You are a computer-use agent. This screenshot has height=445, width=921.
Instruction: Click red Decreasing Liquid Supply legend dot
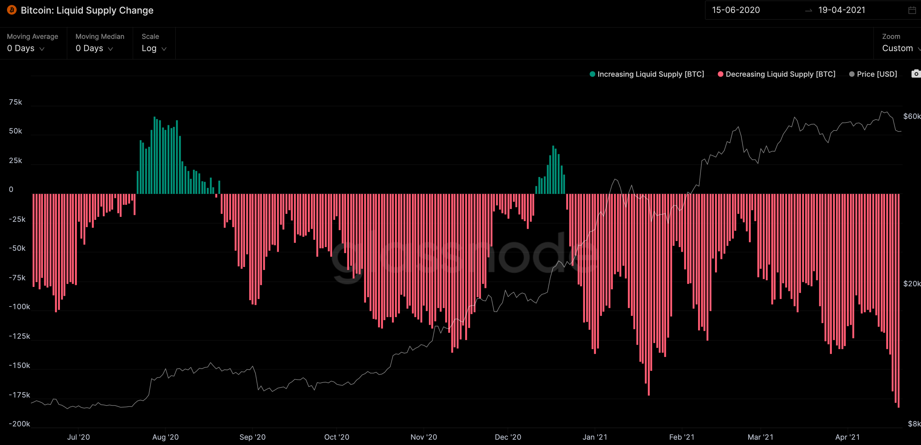point(720,74)
